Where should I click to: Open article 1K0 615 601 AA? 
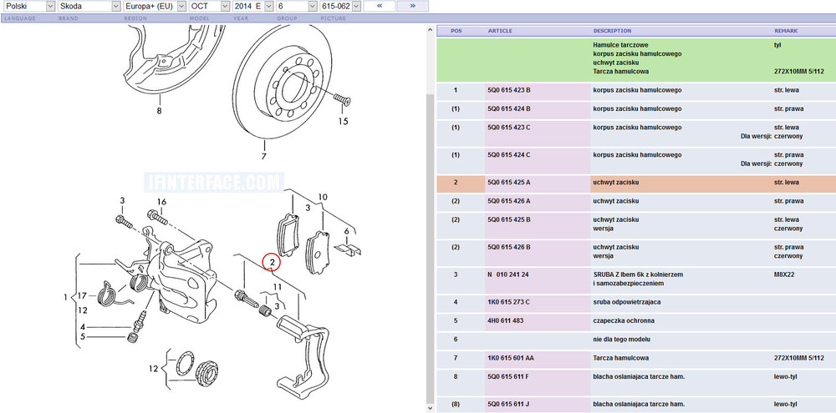[x=511, y=358]
